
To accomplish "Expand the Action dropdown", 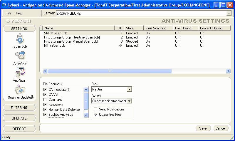I will click(x=129, y=101).
